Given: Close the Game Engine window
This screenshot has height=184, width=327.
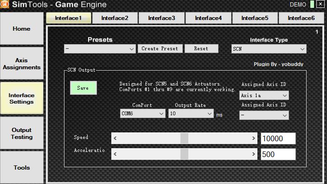Looking at the screenshot, I should 321,4.
